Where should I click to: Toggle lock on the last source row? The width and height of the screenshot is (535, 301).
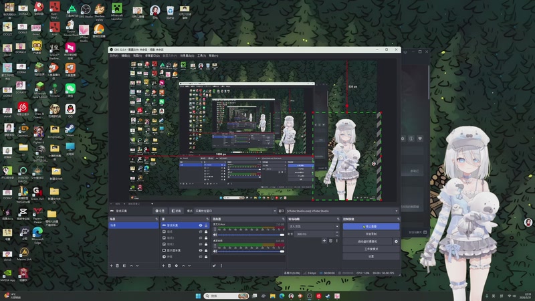206,257
